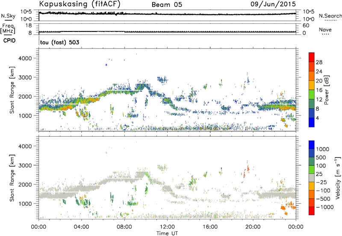Click the gray segment of velocity colorbar
Image resolution: width=342 pixels, height=236 pixels.
(x=312, y=178)
